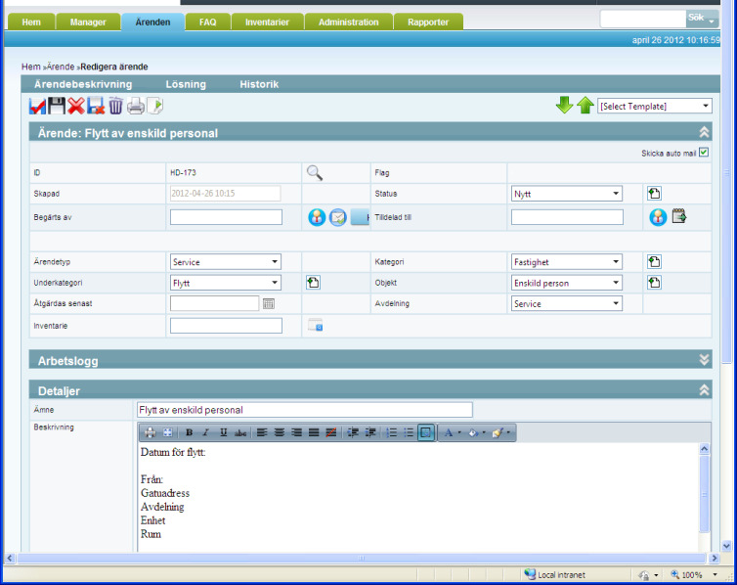This screenshot has width=737, height=585.
Task: Center align text in the editor
Action: tap(280, 432)
